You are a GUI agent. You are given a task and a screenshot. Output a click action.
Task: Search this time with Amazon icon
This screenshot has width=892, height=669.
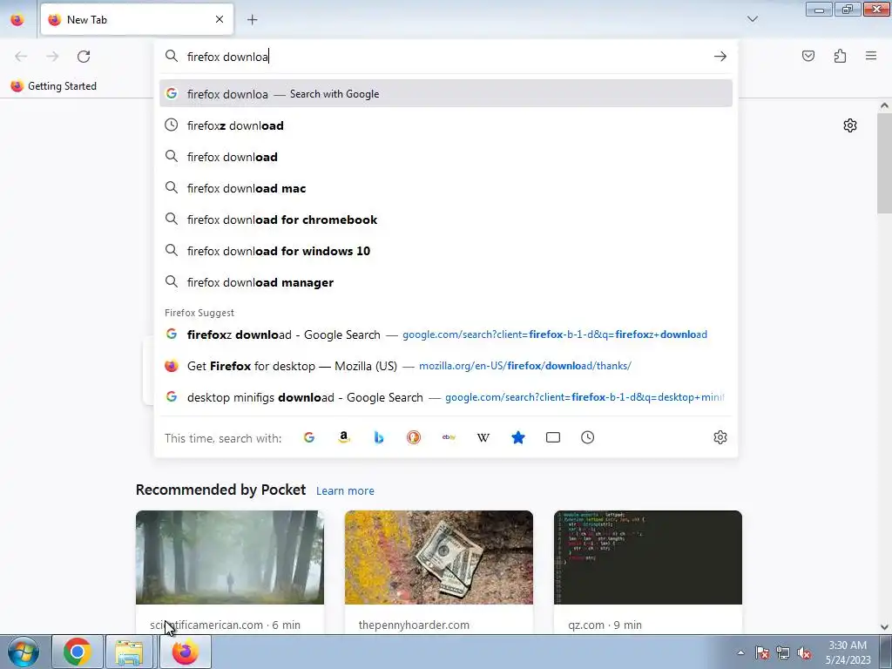343,437
